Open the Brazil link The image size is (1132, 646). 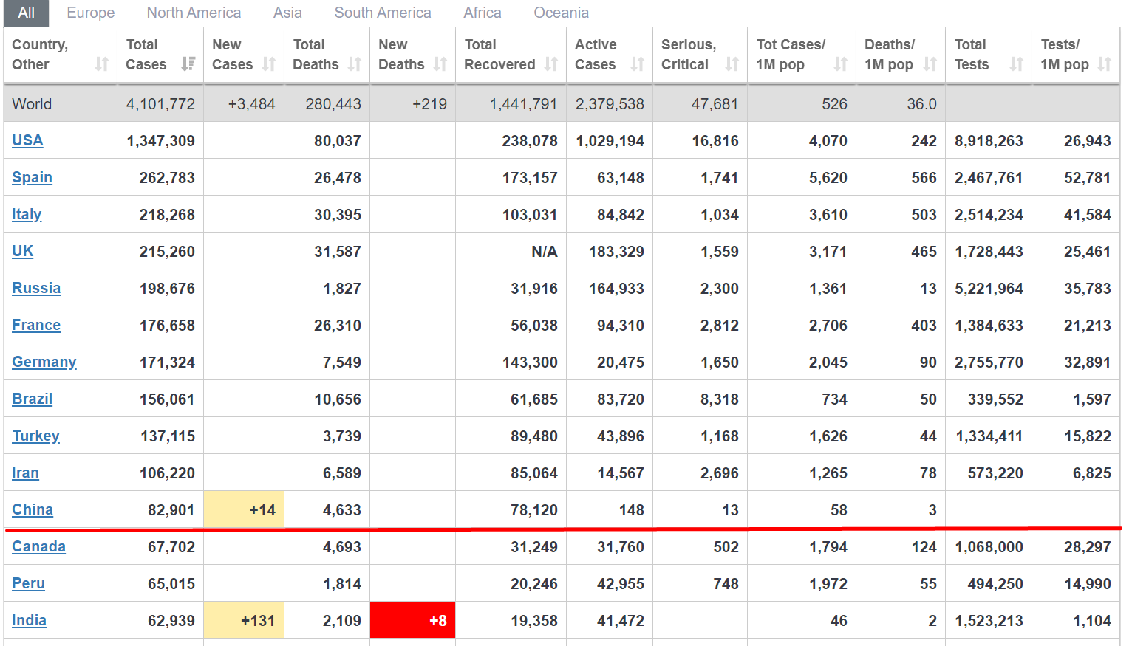32,399
